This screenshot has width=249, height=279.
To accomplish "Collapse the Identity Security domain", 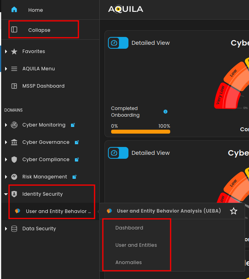I will tap(6, 194).
